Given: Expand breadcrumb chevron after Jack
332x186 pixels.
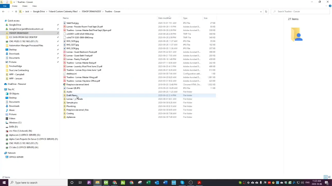Looking at the screenshot, I should pos(31,11).
